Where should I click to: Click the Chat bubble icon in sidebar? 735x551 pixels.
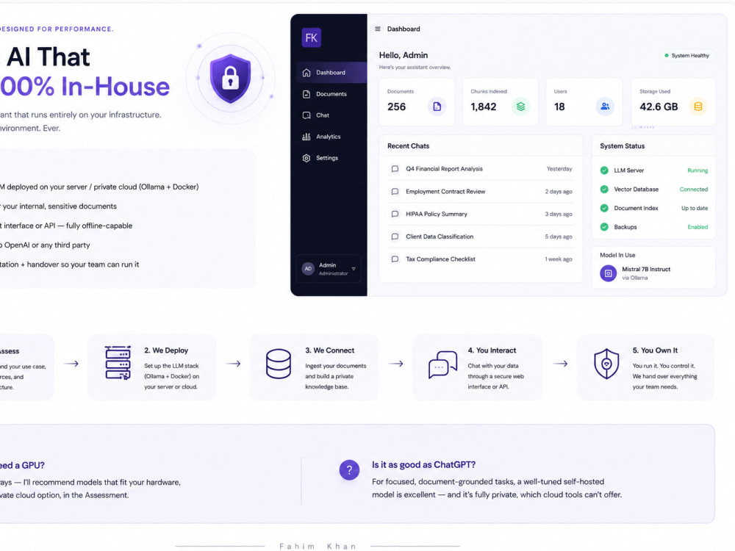[306, 115]
